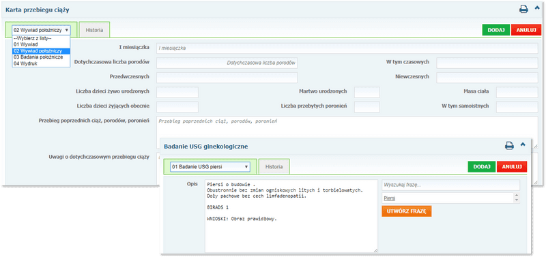Viewport: 546px width, 257px height.
Task: Select '01 Wywiad' from the list
Action: pos(41,44)
